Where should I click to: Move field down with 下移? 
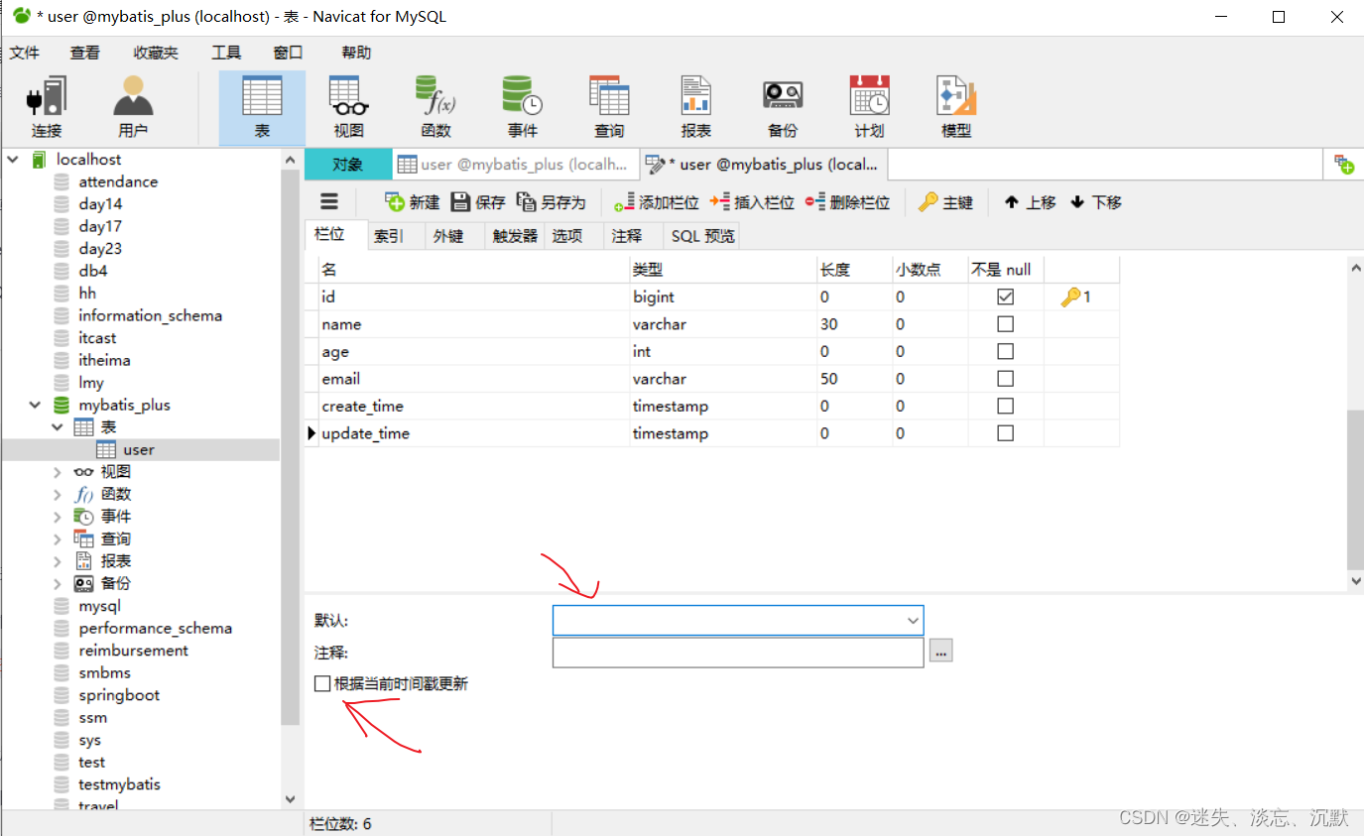[x=1096, y=202]
